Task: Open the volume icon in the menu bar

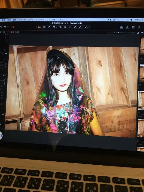Action: point(131,20)
